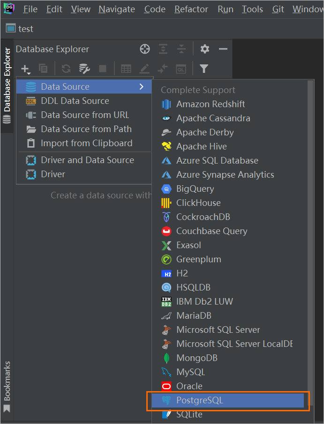Click the New (plus) button in Database Explorer

click(x=25, y=69)
